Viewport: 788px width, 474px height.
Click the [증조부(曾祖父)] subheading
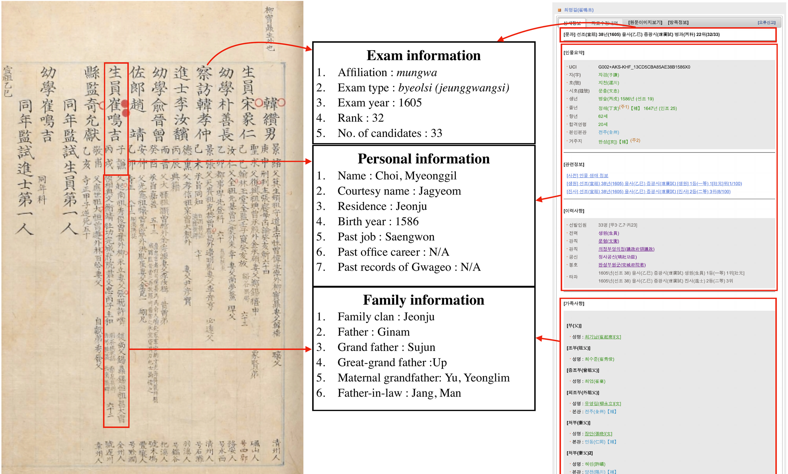tap(583, 370)
